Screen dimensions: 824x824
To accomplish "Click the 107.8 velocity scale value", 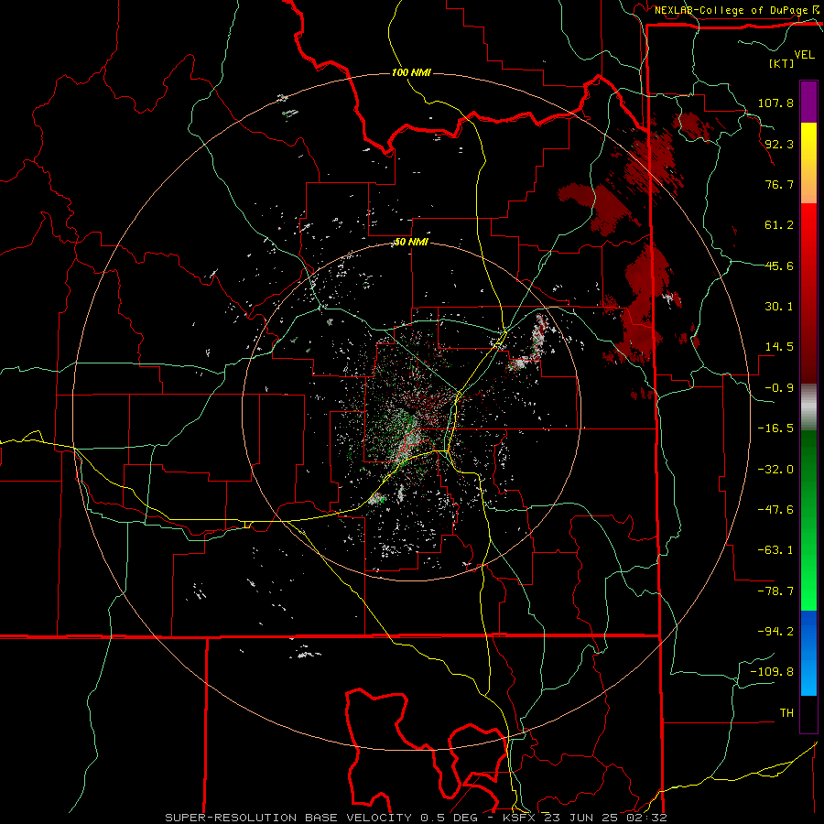I will click(x=775, y=103).
